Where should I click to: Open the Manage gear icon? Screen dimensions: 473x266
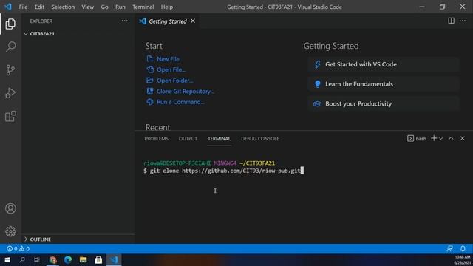(x=10, y=231)
